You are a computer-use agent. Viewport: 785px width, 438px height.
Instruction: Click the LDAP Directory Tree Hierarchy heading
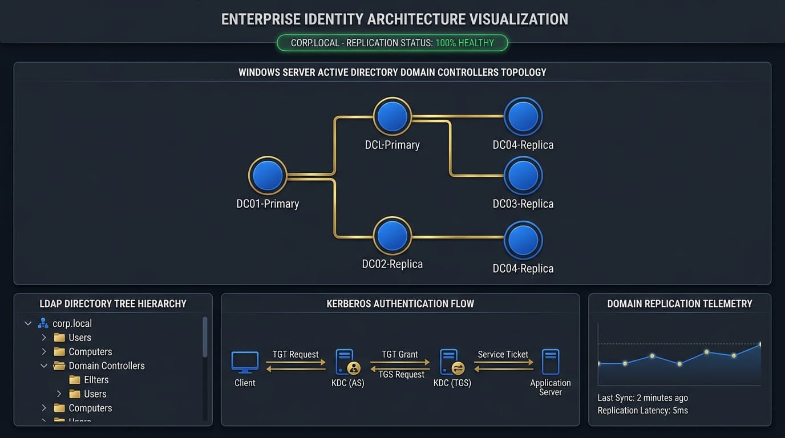113,303
